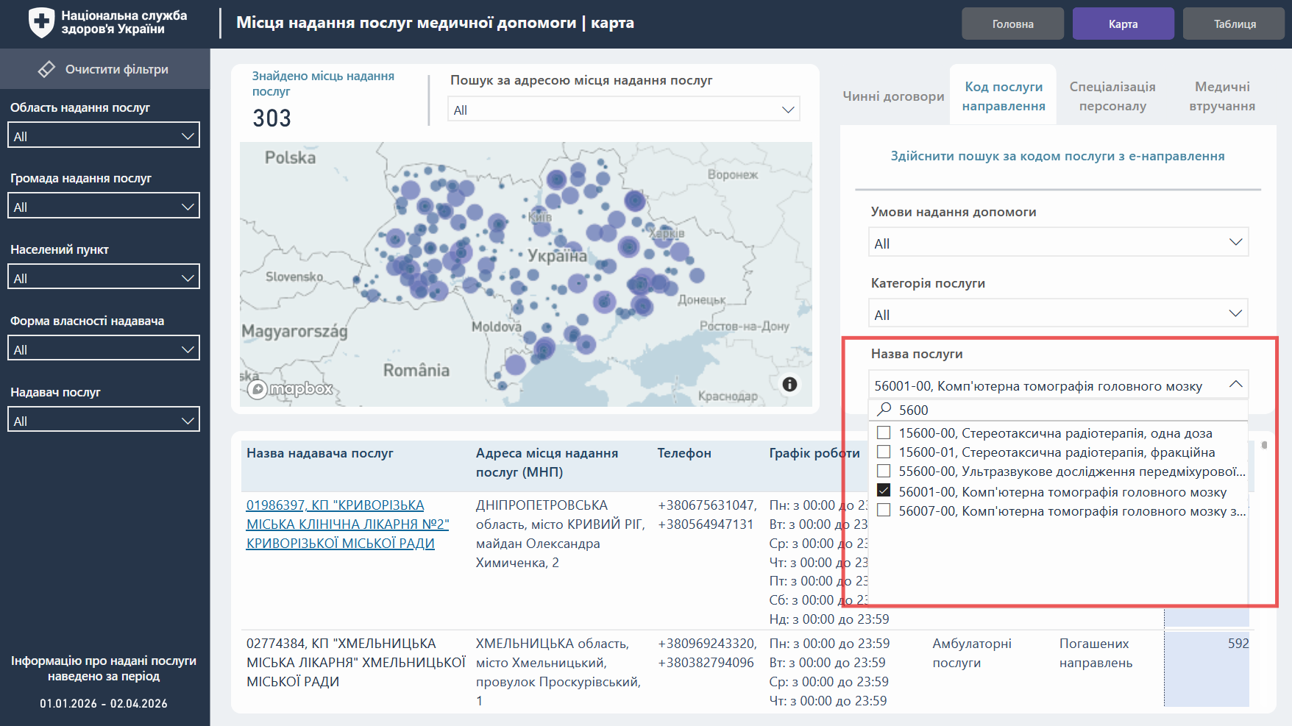The width and height of the screenshot is (1292, 726).
Task: Click the Телефон column header
Action: 684,453
